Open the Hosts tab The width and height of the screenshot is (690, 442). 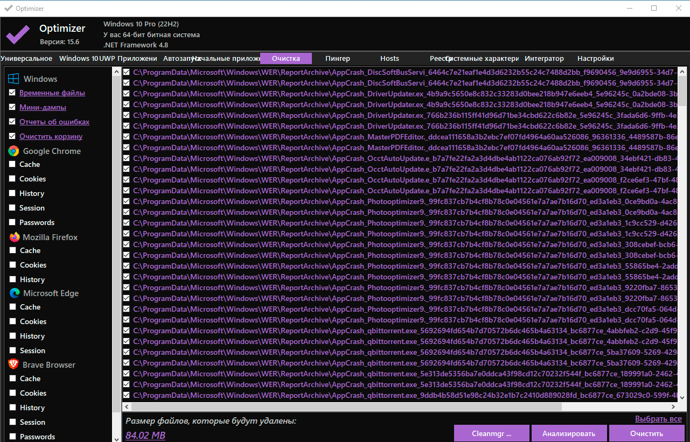389,59
